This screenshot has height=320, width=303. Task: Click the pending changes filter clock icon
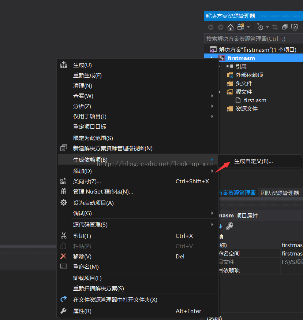click(x=260, y=27)
